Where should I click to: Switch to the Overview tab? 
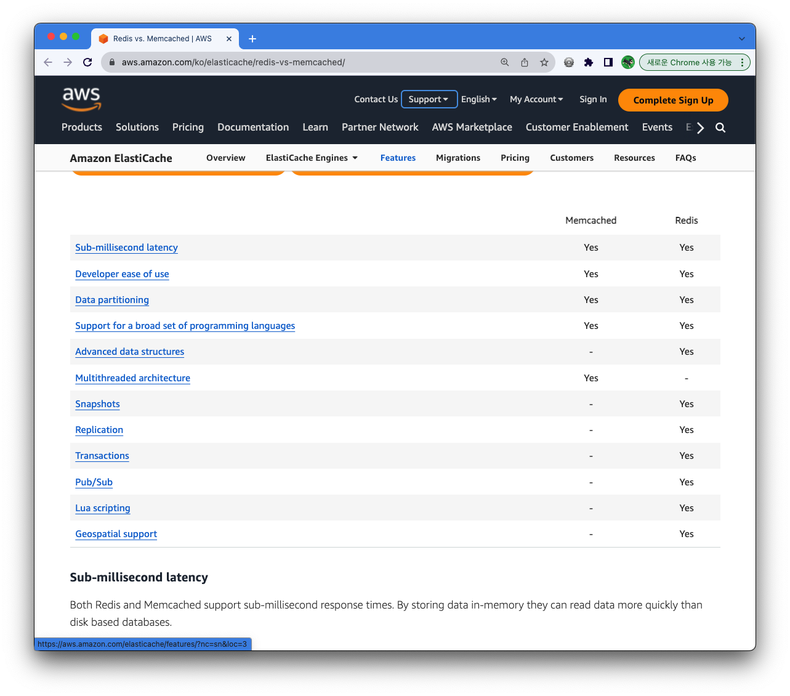tap(226, 158)
